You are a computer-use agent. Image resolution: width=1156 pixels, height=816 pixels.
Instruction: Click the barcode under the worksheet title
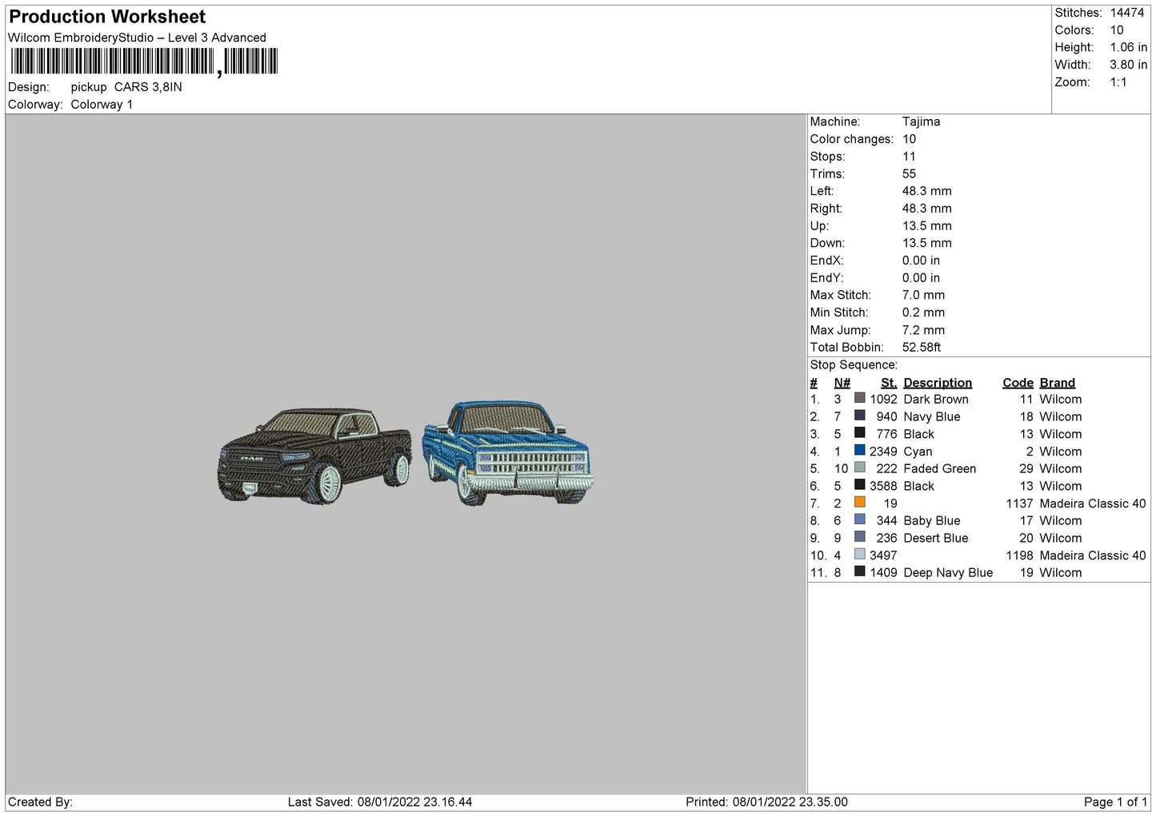[144, 62]
